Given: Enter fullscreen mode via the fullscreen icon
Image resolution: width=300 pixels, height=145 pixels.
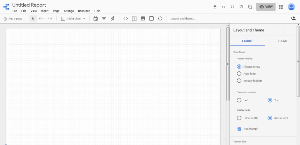Looking at the screenshot, I should point(232,7).
